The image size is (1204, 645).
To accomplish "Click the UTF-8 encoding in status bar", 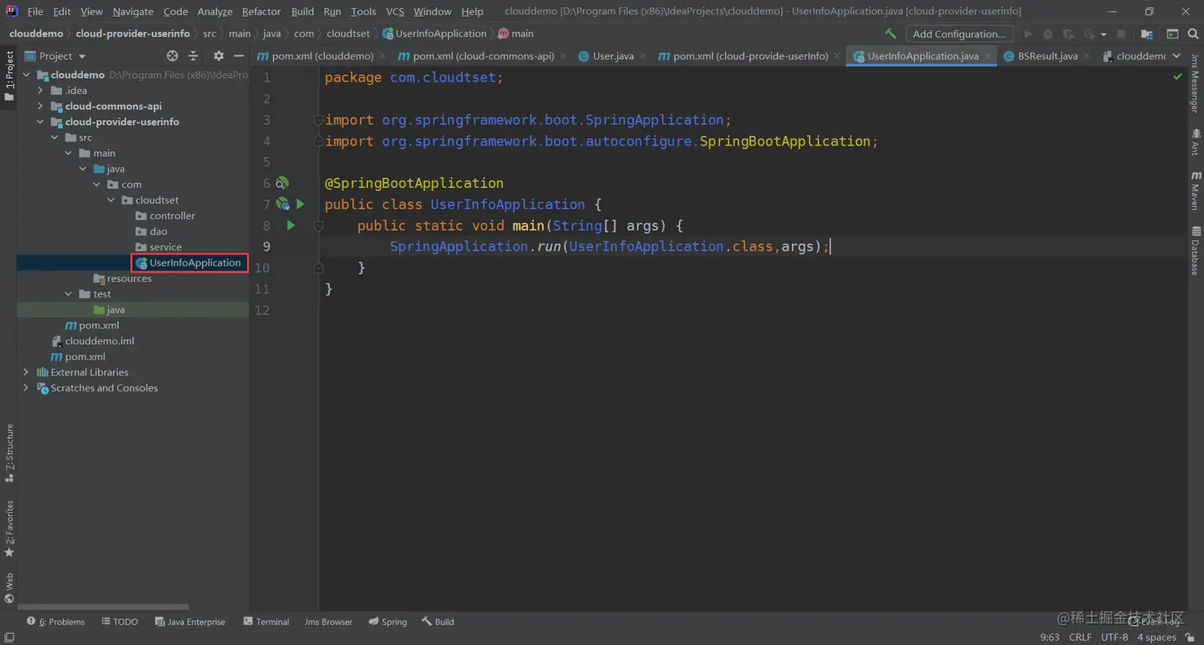I will coord(1114,637).
